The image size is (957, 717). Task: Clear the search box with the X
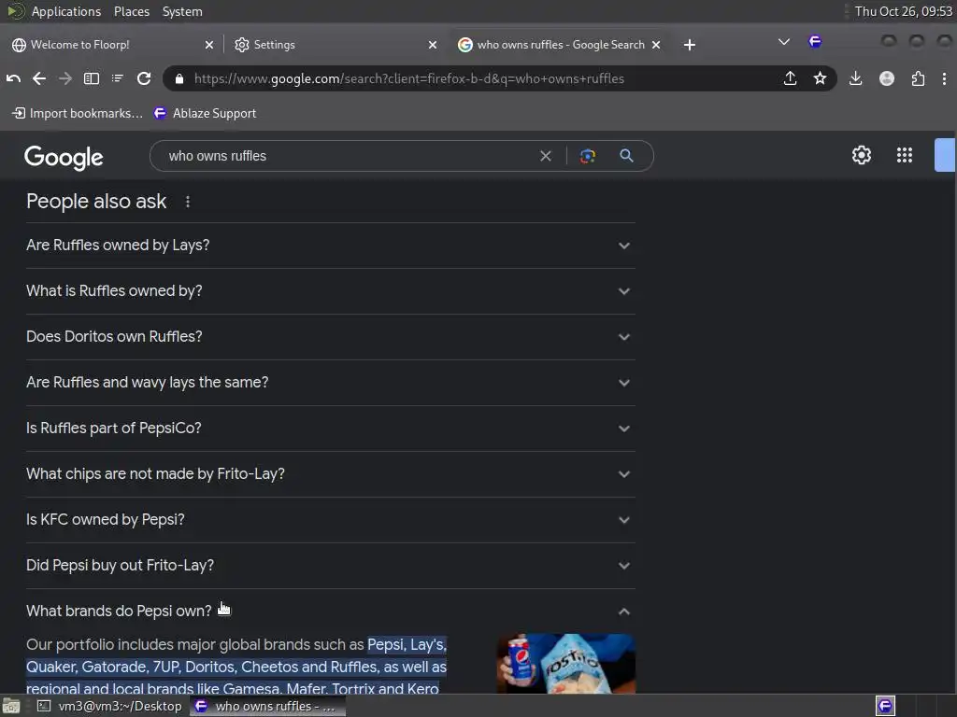pos(546,156)
